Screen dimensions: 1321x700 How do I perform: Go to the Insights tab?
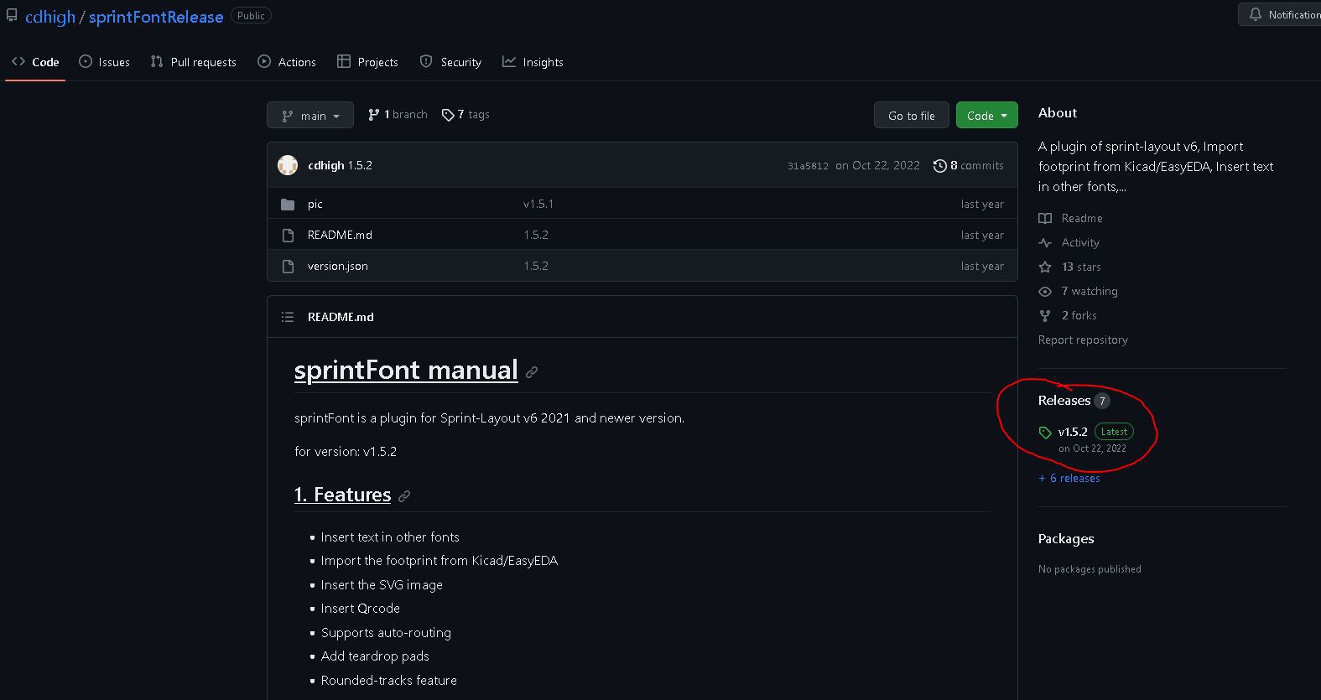click(x=533, y=62)
